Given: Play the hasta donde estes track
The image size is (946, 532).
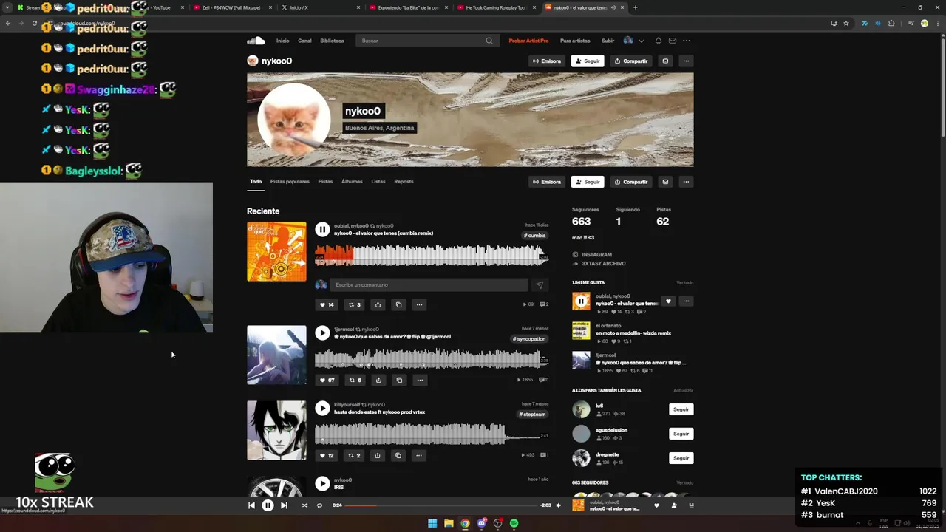Looking at the screenshot, I should click(322, 409).
